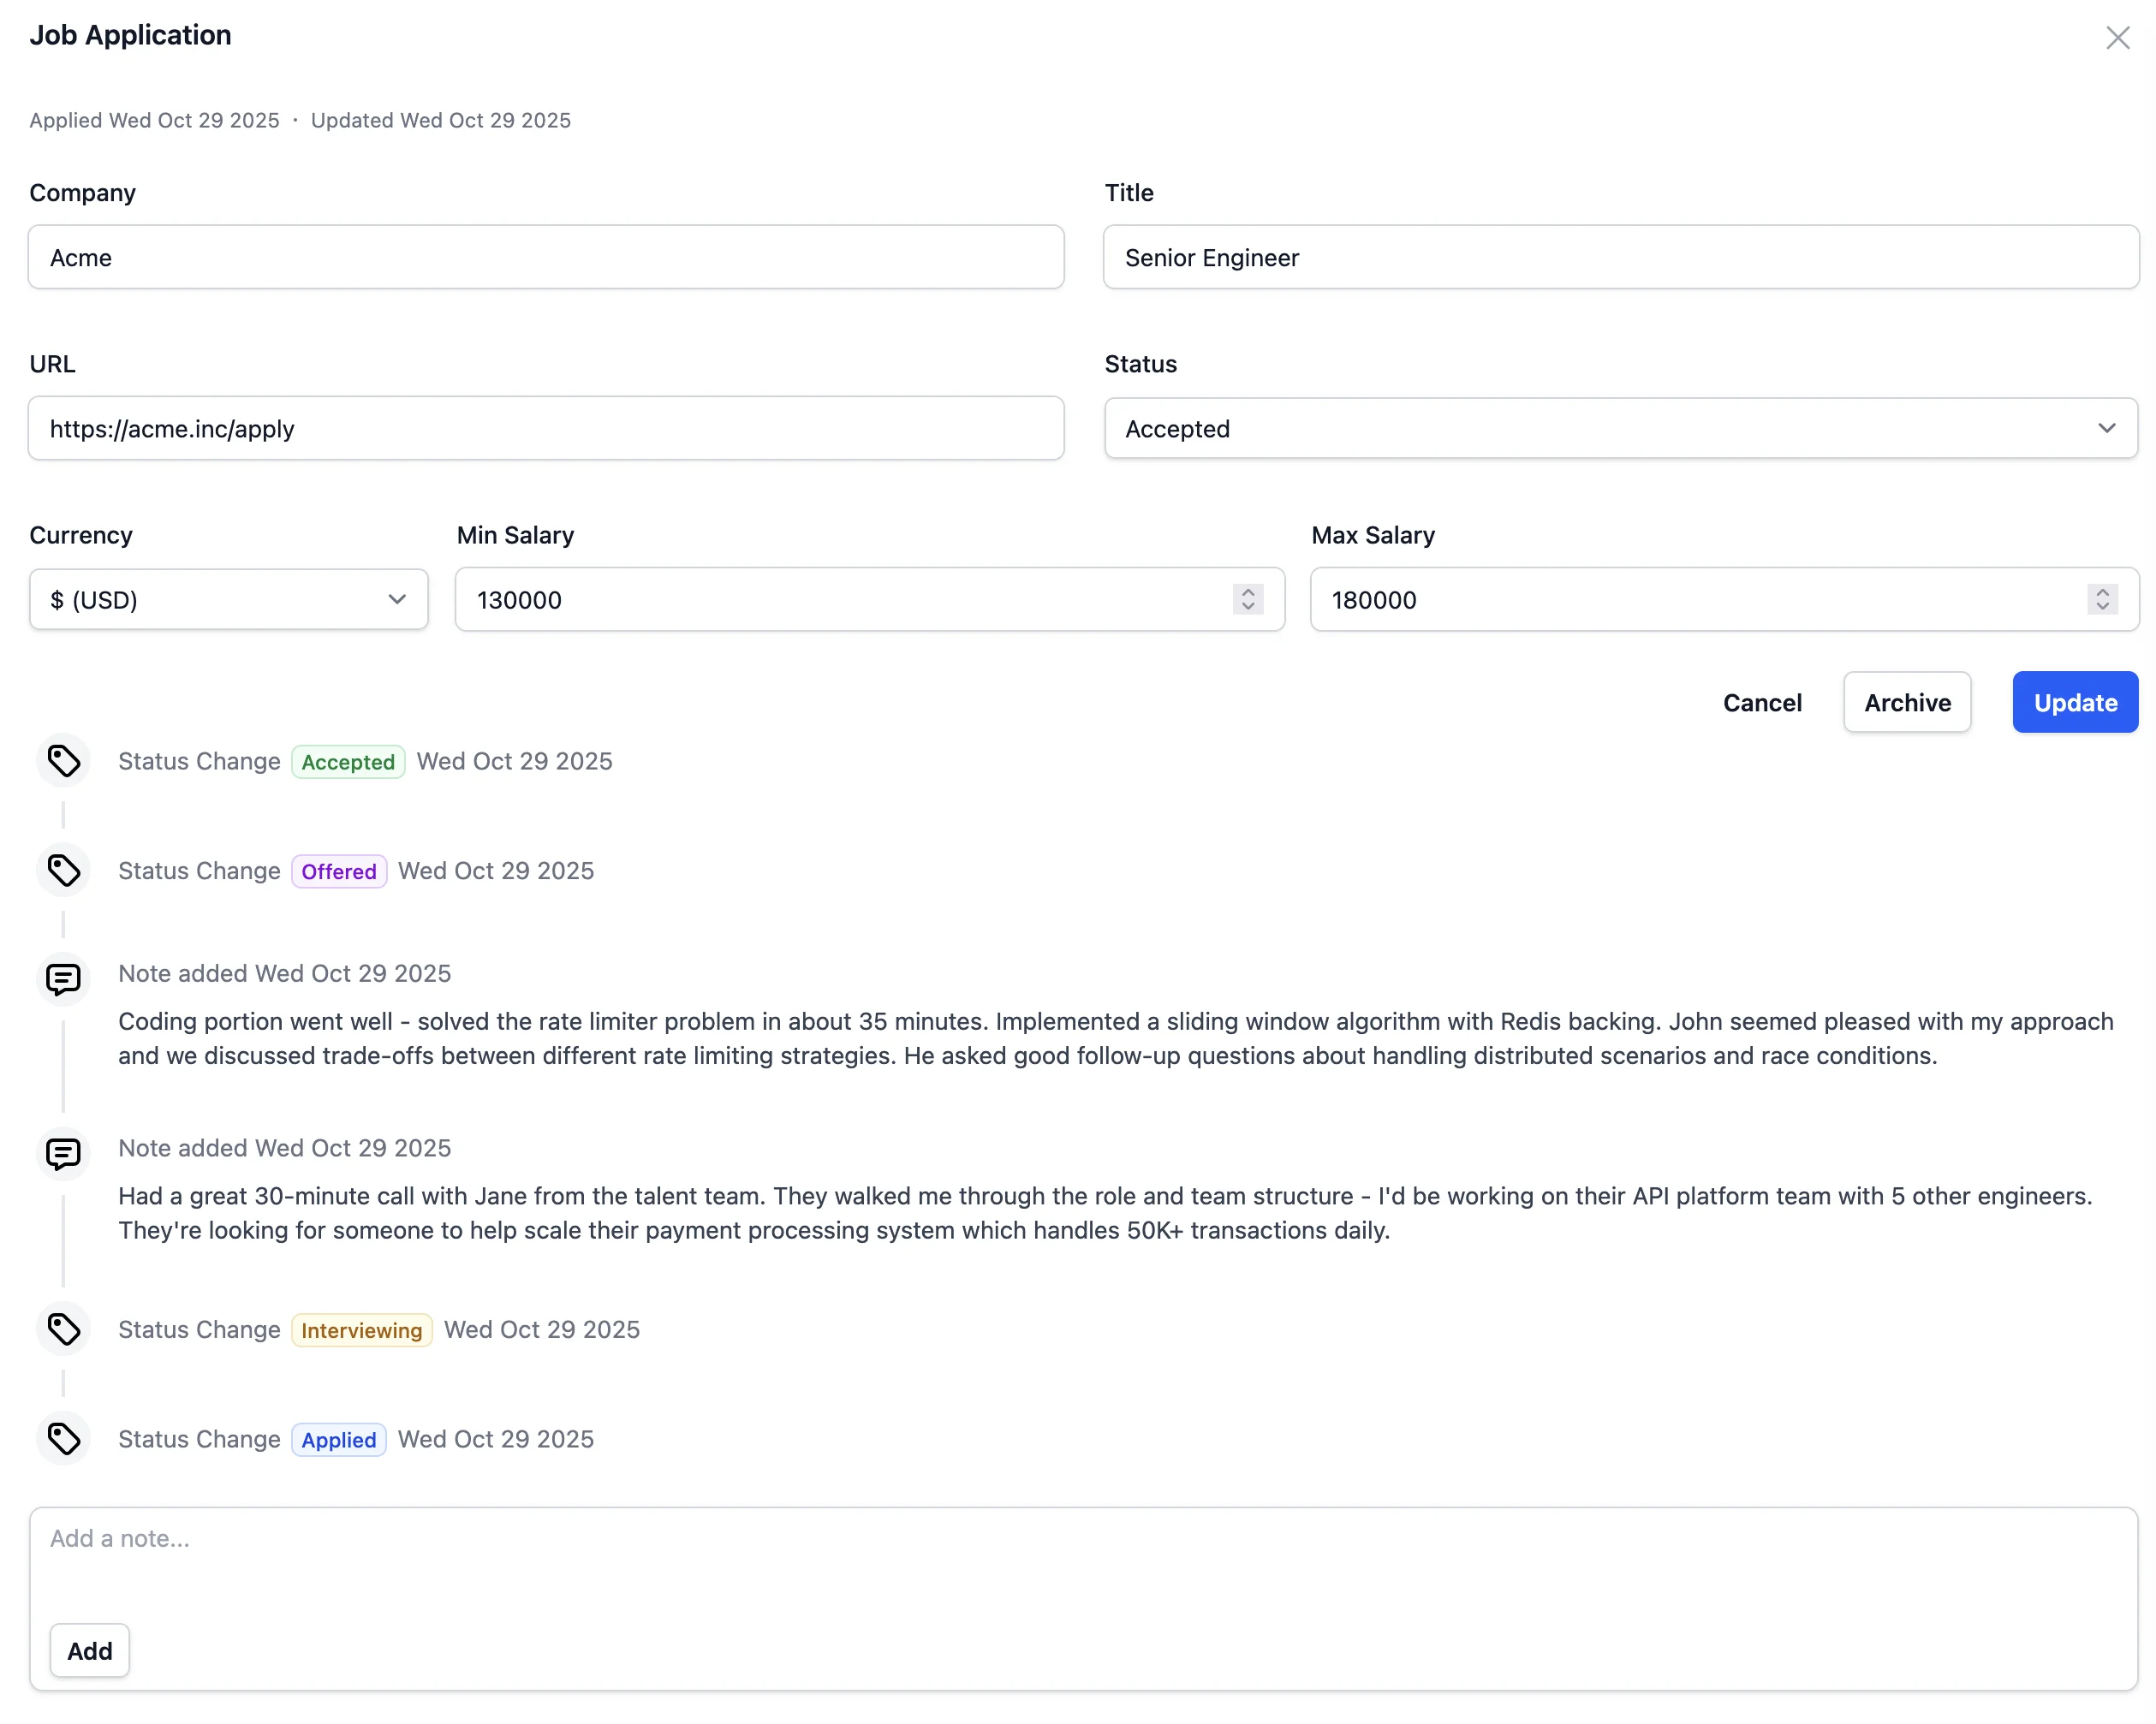Open the Status dropdown showing Accepted

pos(1620,428)
